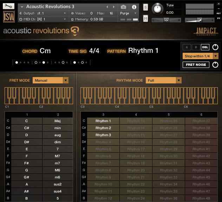The height and width of the screenshot is (202, 222).
Task: Open instrument options via wrench icon
Action: click(8, 6)
